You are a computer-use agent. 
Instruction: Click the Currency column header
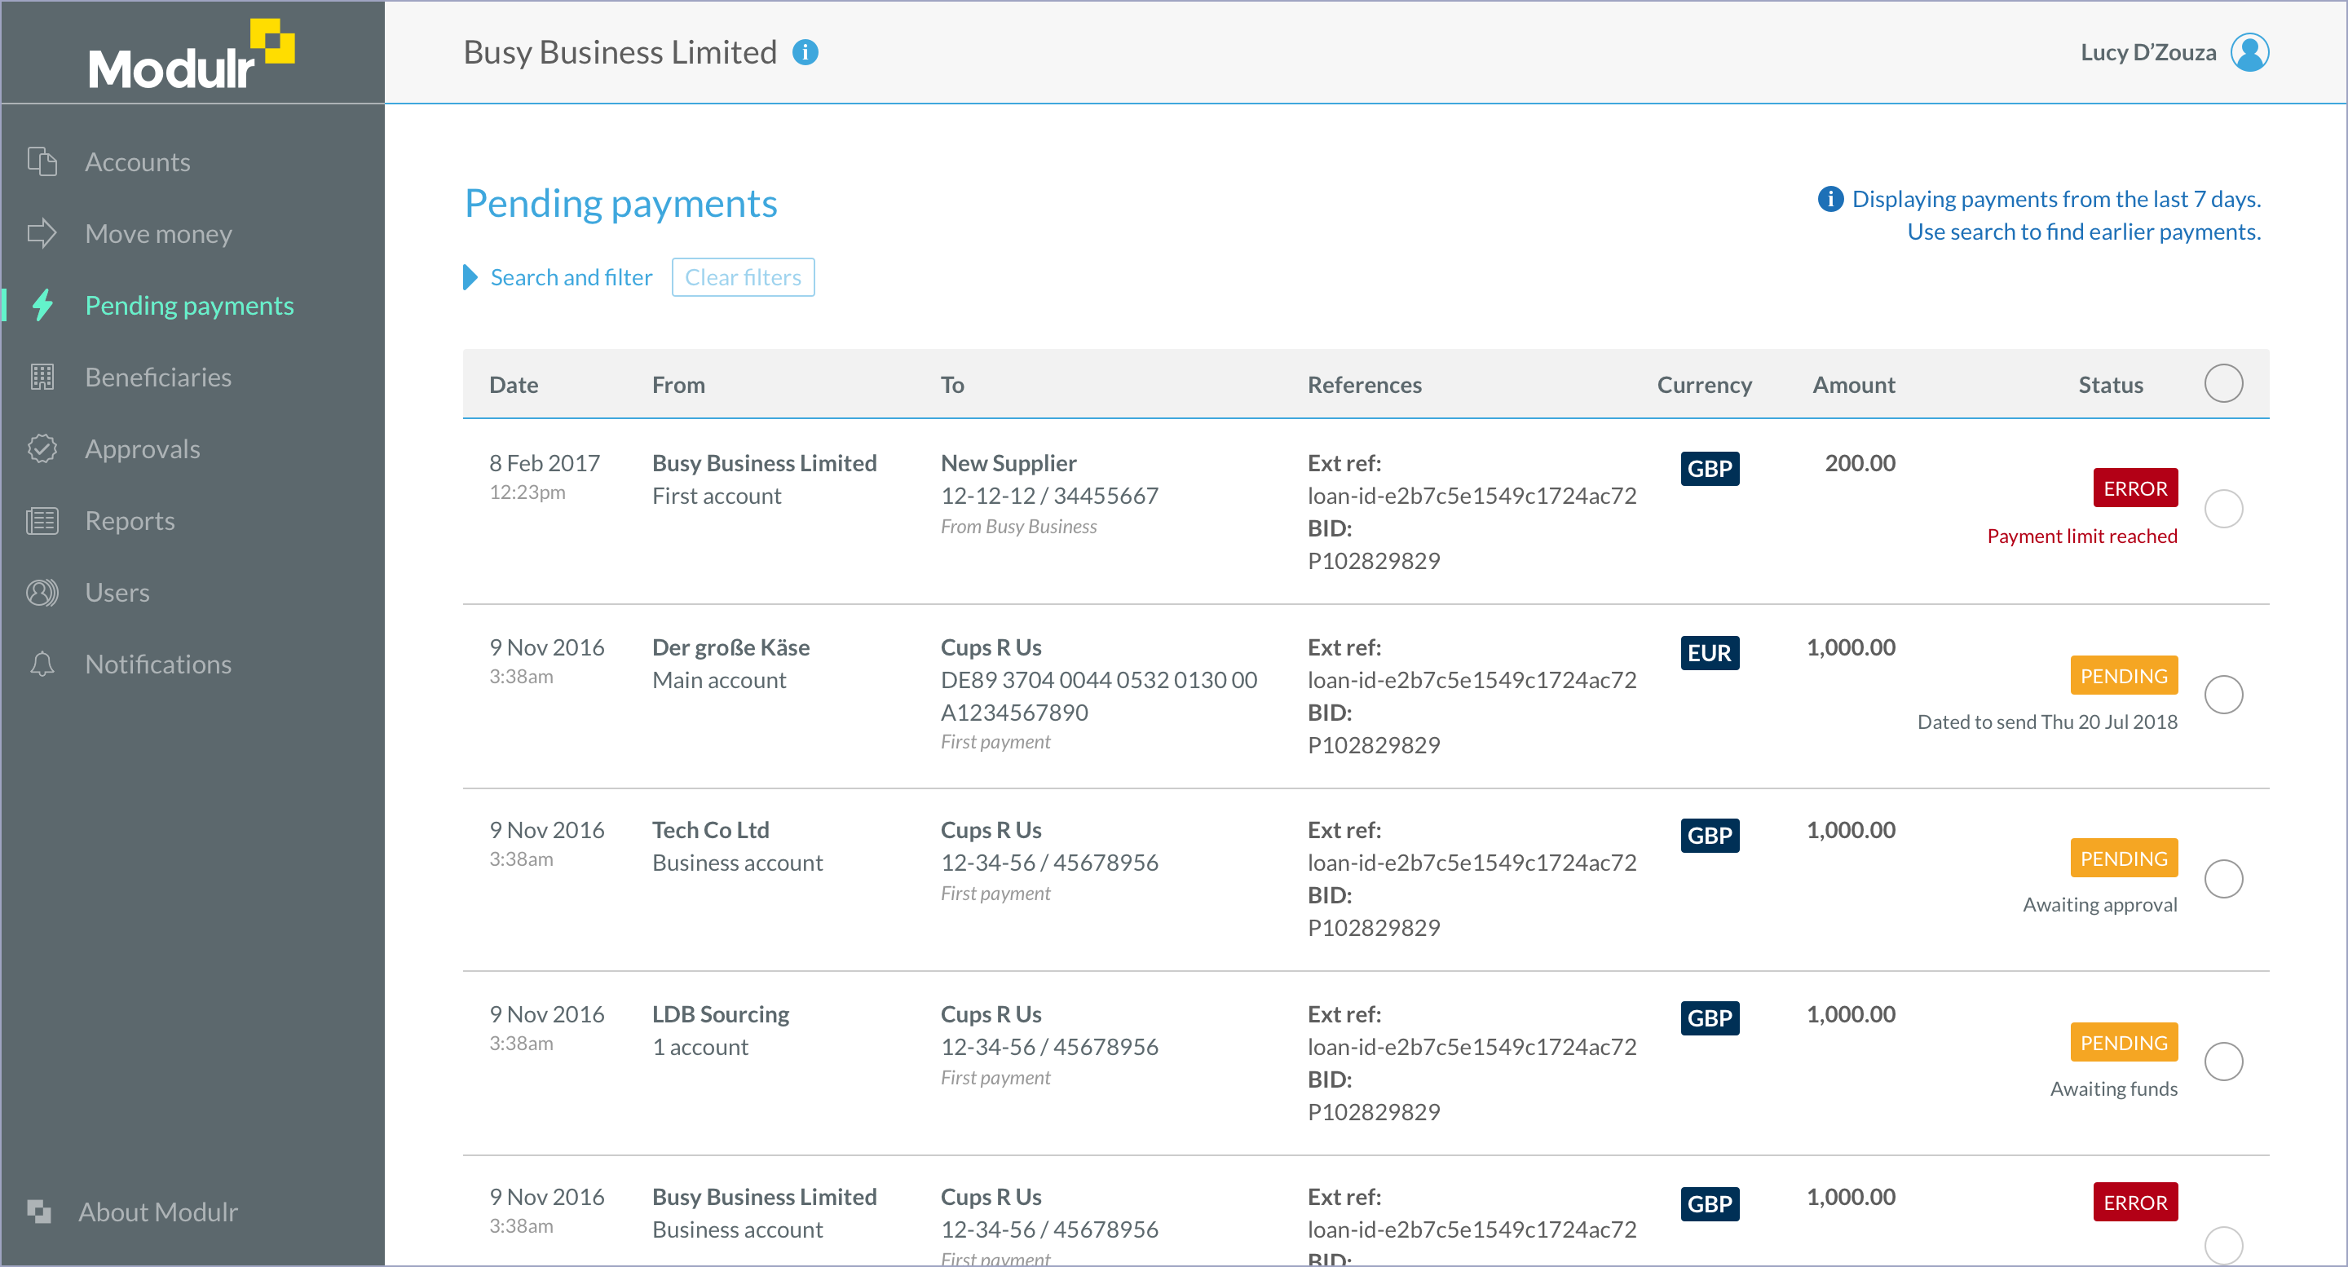[1705, 385]
